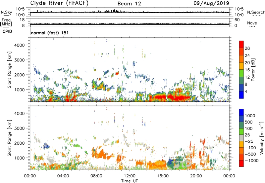This screenshot has height=183, width=265.
Task: Click the 'N.Search' legend label
Action: (x=256, y=12)
